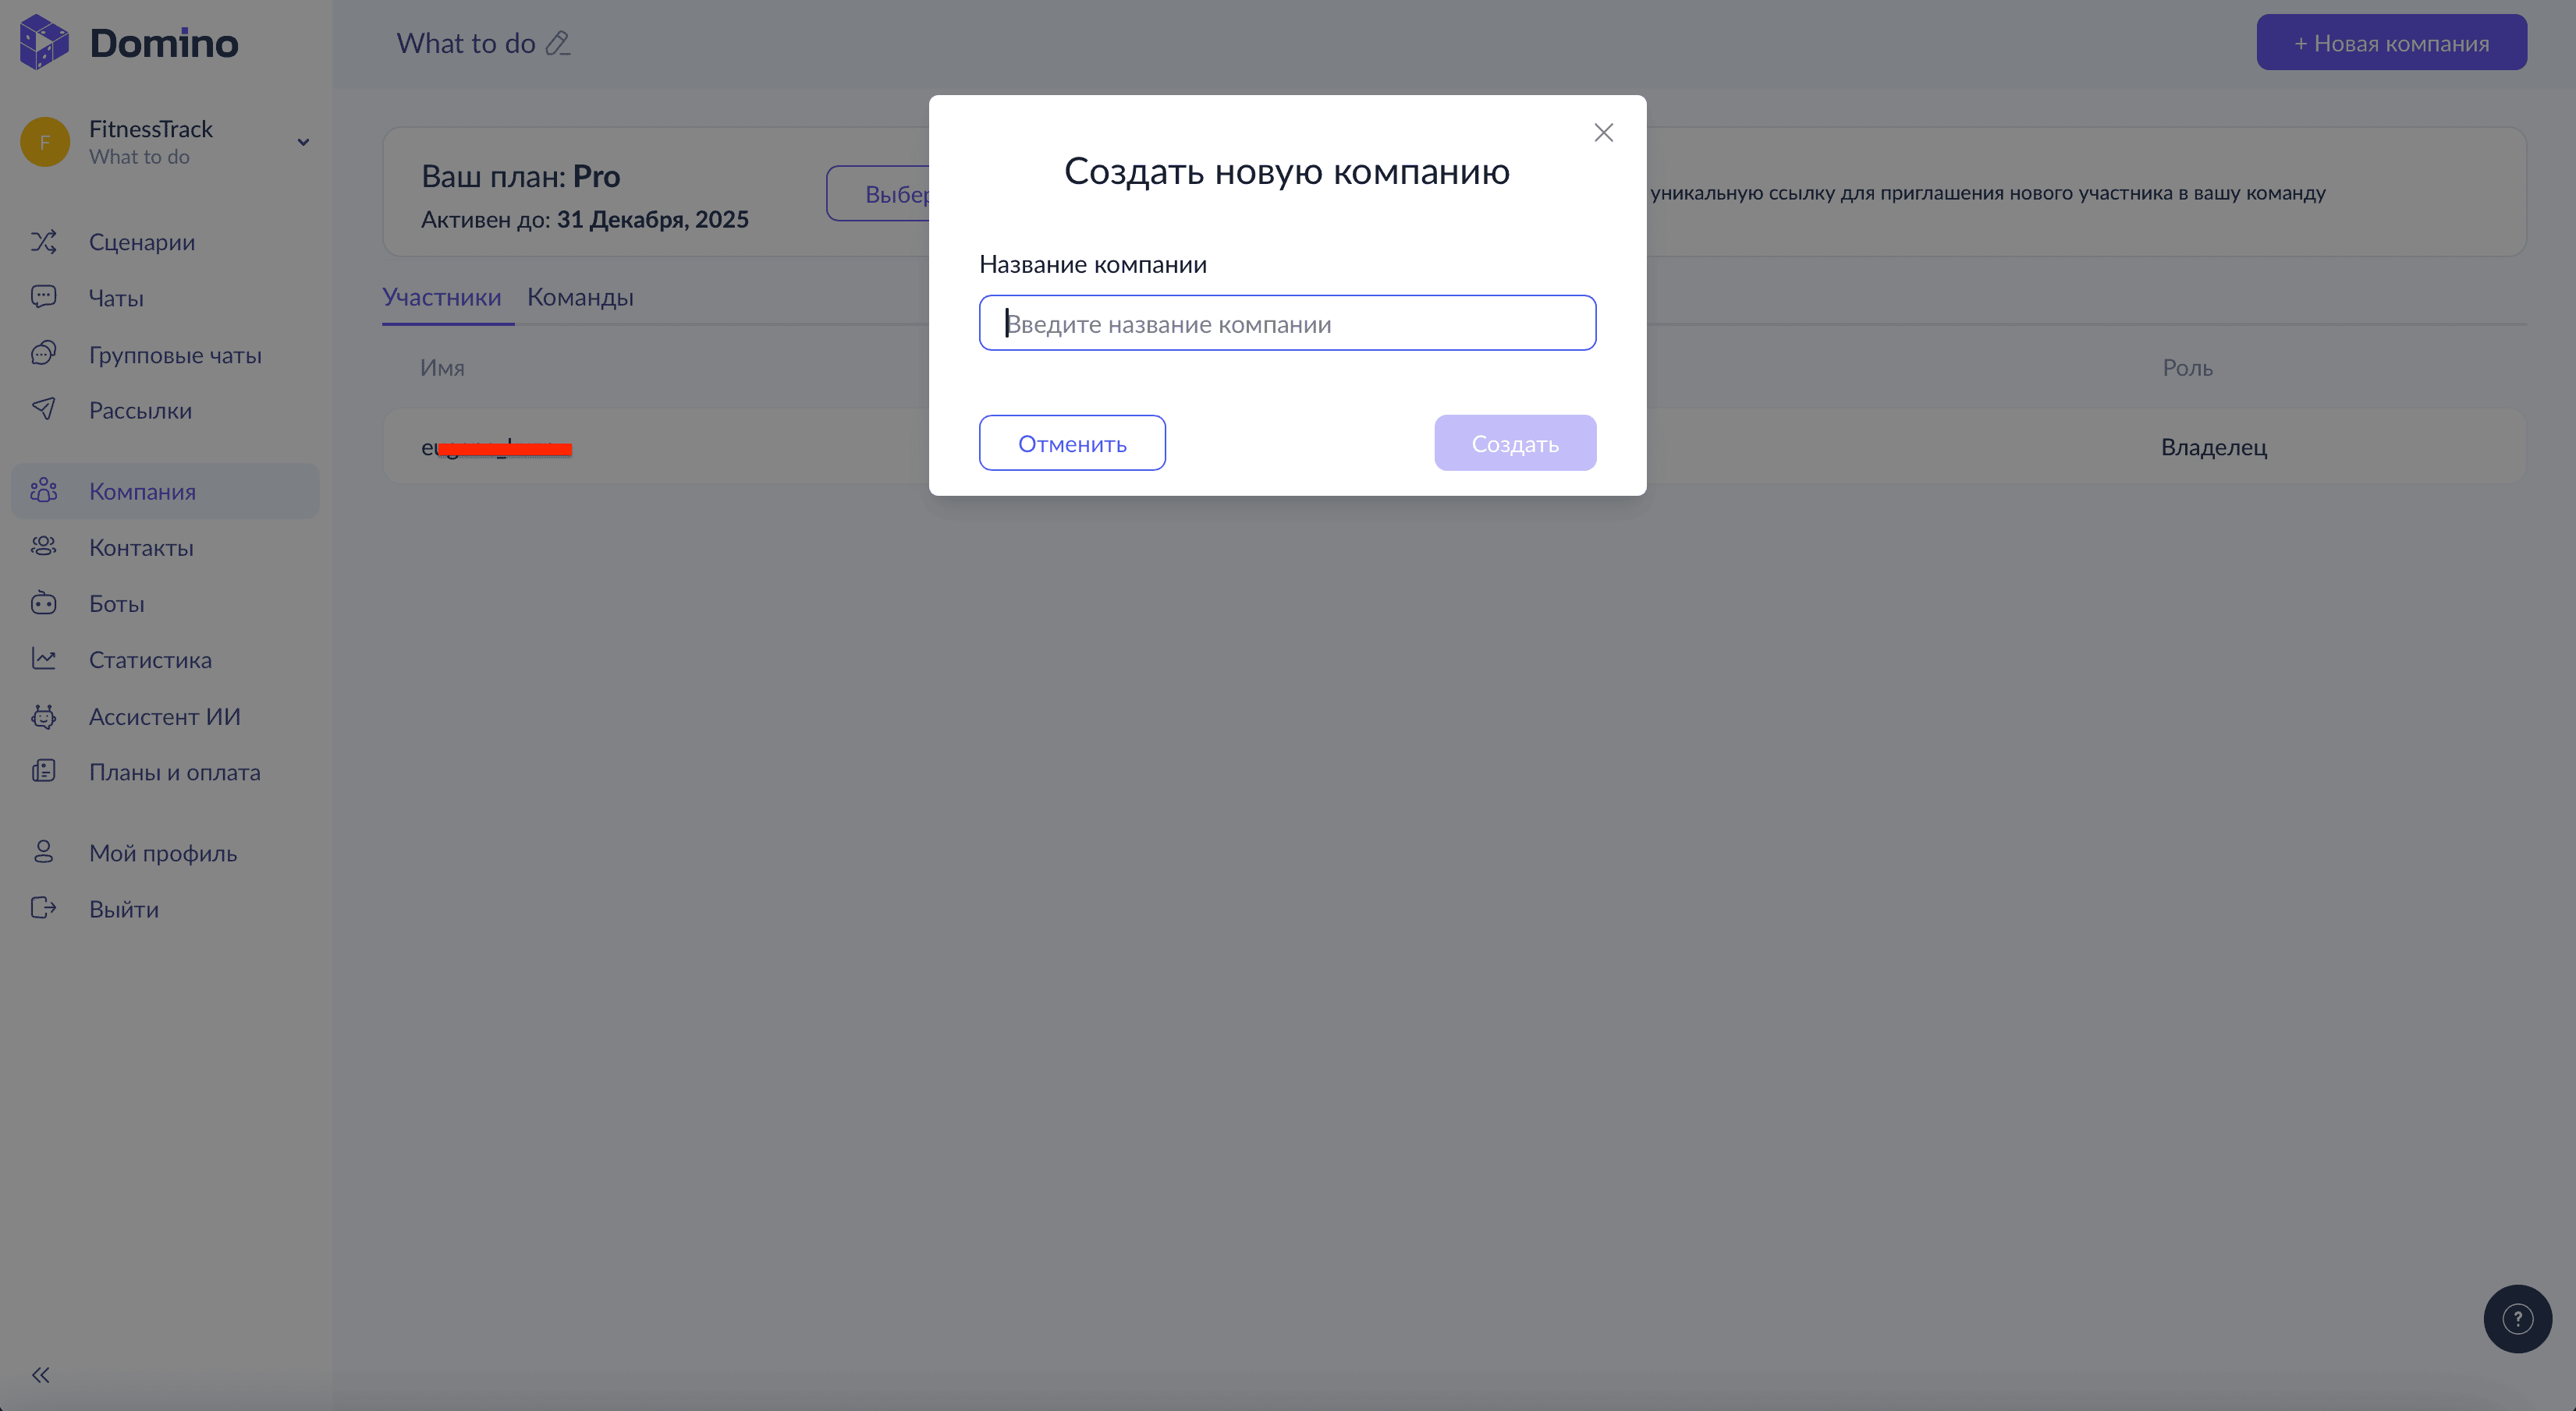Click the Ассистент ИИ icon
The width and height of the screenshot is (2576, 1411).
[x=43, y=716]
